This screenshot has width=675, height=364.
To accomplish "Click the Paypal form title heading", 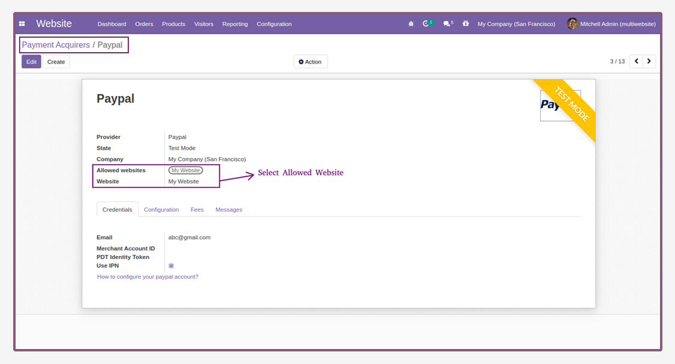I will 115,99.
